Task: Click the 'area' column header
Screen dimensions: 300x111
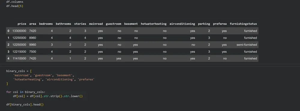Action: point(33,24)
